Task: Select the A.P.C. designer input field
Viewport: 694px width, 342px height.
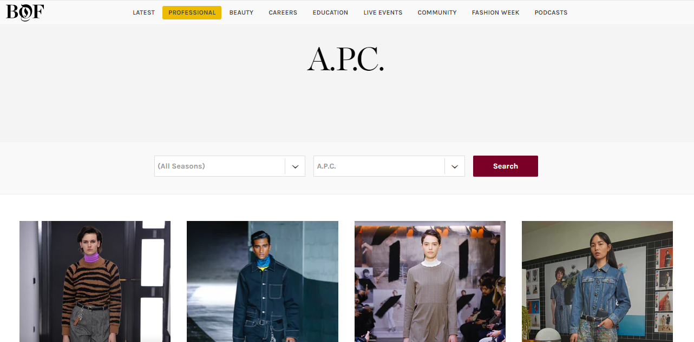Action: (389, 166)
